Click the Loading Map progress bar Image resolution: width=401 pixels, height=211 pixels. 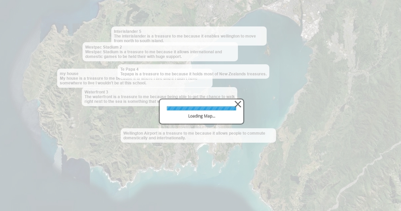coord(202,108)
